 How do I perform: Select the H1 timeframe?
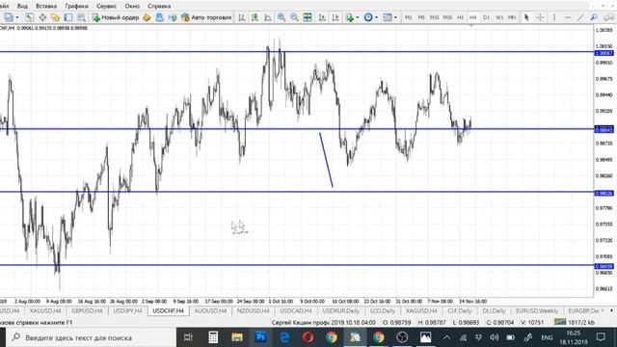(460, 17)
